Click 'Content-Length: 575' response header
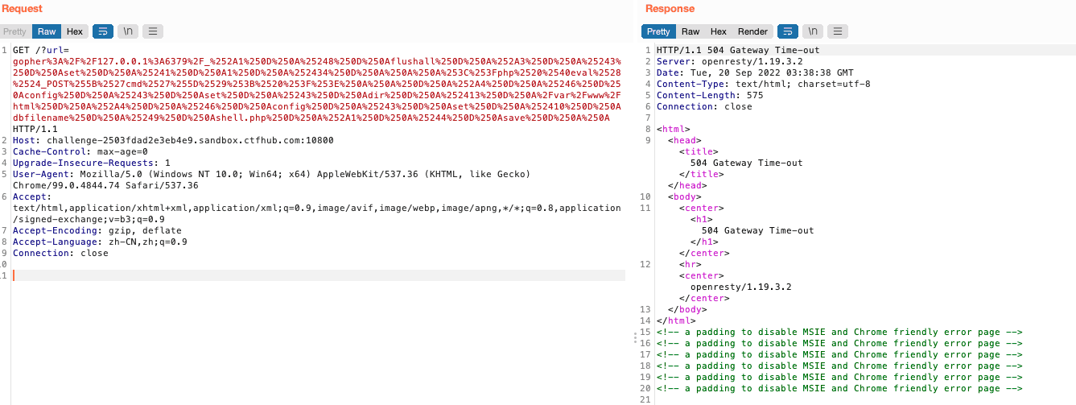Image resolution: width=1076 pixels, height=405 pixels. [x=710, y=95]
